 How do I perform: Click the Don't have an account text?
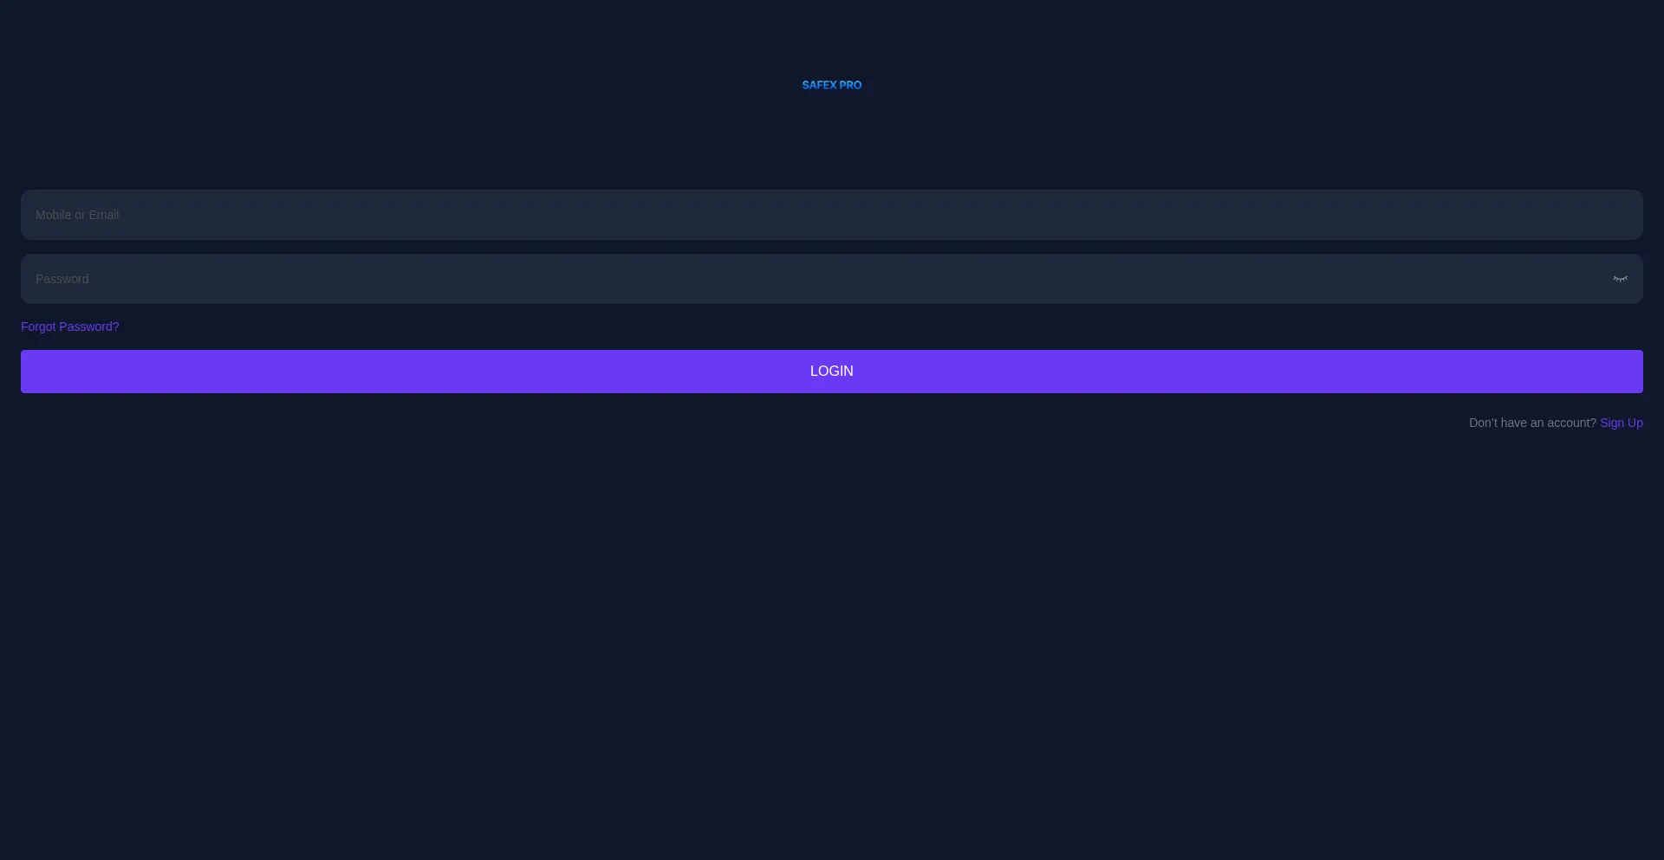1533,423
